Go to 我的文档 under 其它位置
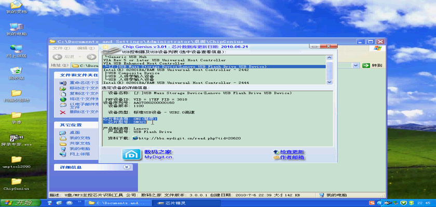 click(80, 138)
